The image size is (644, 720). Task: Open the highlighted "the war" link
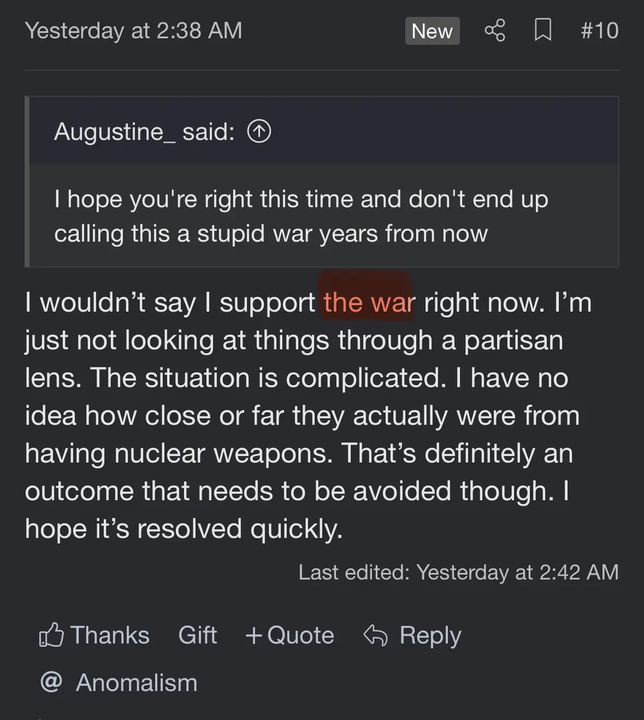click(369, 302)
